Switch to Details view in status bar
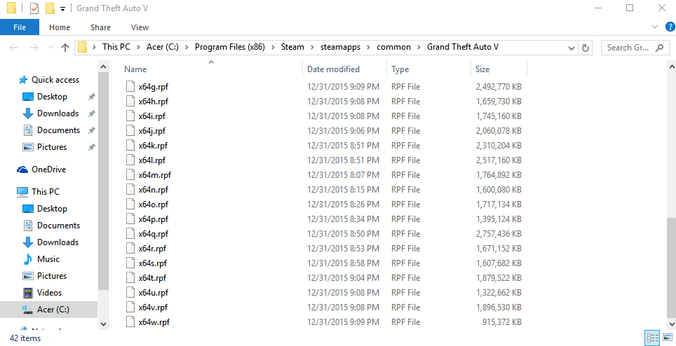Viewport: 676px width, 346px height. pos(652,338)
